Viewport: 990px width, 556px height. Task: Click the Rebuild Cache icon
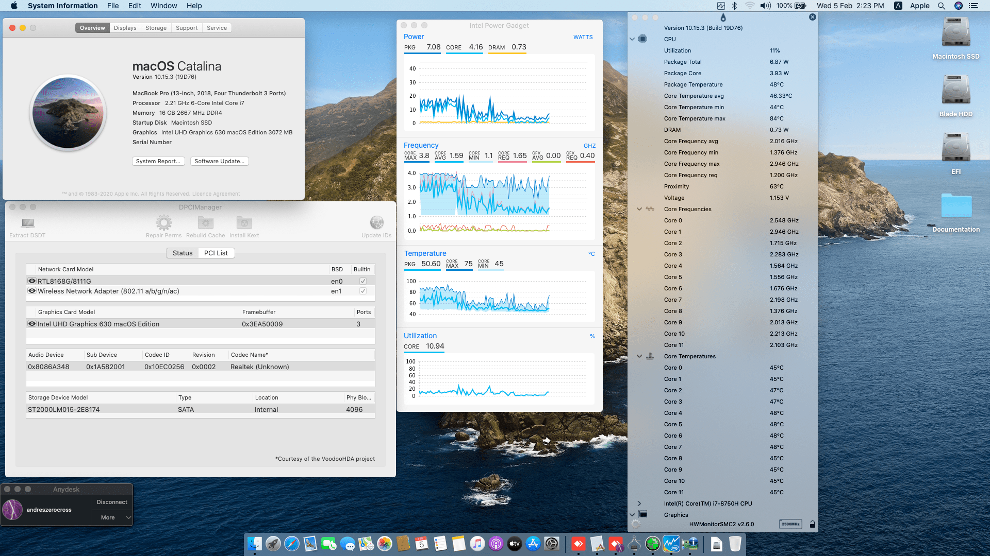(206, 223)
